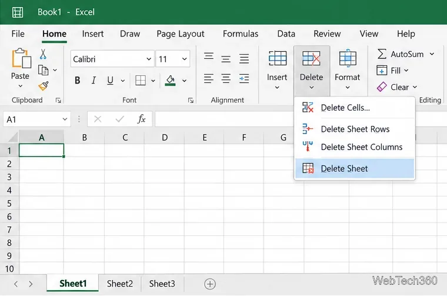The height and width of the screenshot is (296, 447).
Task: Open Copy options dropdown arrow
Action: 55,70
